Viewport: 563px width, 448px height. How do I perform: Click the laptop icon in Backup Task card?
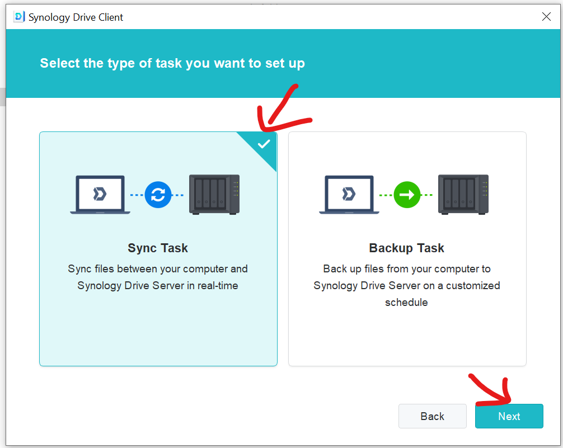(x=349, y=195)
